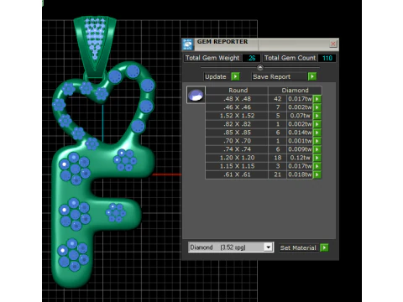Image resolution: width=403 pixels, height=302 pixels.
Task: Click green arrow for 1.52 X 1.52 row
Action: click(x=317, y=116)
